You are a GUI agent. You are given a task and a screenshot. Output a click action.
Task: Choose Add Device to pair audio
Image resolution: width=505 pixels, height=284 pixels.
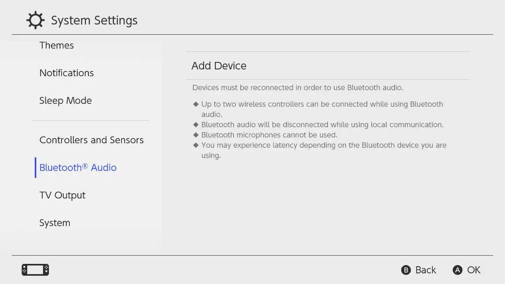coord(219,66)
